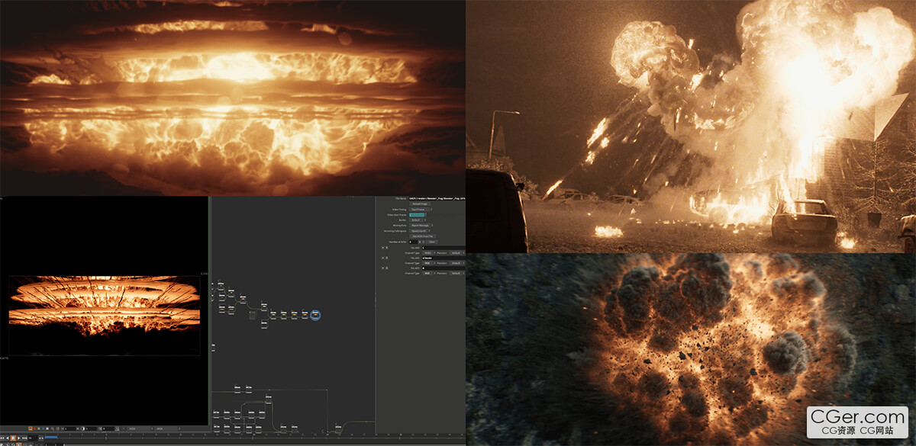The width and height of the screenshot is (916, 446).
Task: Select the blue-highlighted node in node graph
Action: 315,314
